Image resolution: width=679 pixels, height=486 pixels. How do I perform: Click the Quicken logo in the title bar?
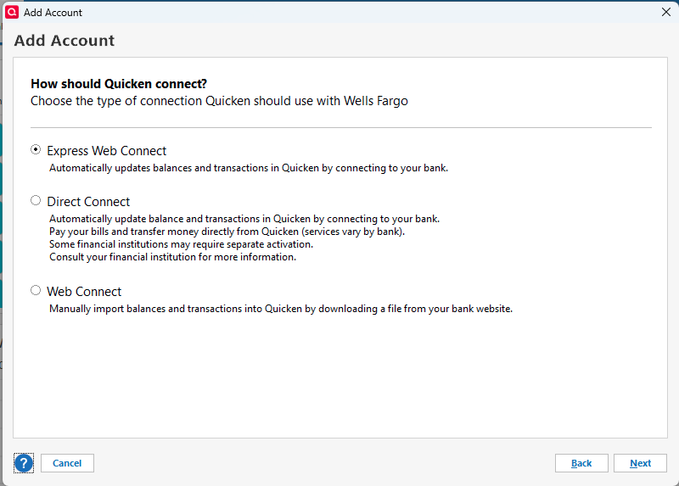12,12
